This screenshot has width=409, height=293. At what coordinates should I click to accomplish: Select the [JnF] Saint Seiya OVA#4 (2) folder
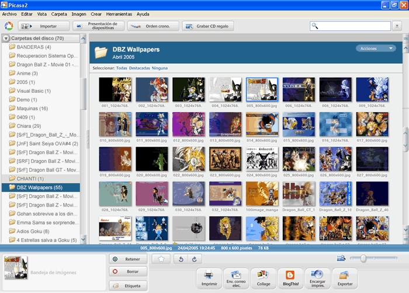41,144
